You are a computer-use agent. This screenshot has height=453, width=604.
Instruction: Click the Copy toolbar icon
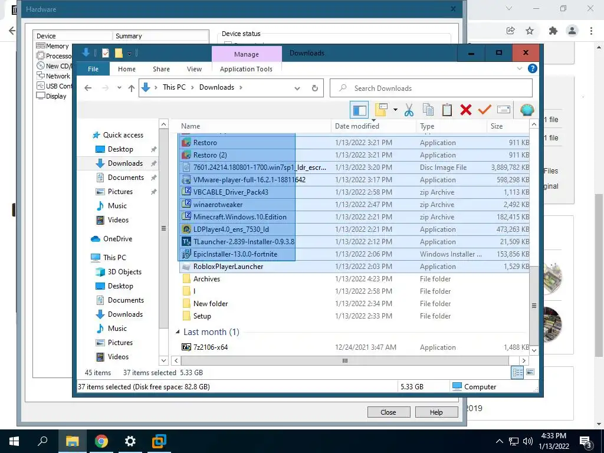click(x=428, y=110)
